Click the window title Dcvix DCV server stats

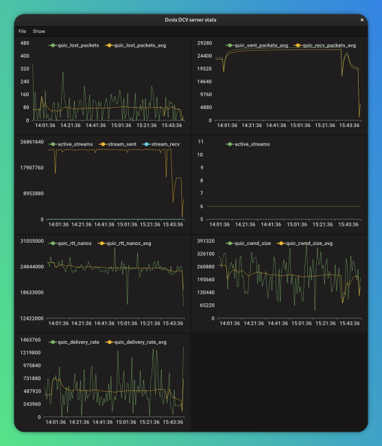click(x=191, y=20)
